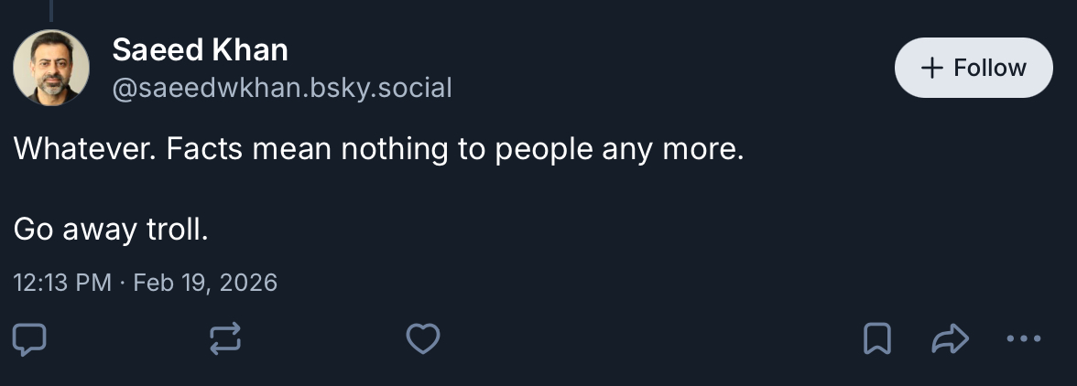Click the plus sign in Follow button
This screenshot has width=1077, height=386.
point(931,69)
